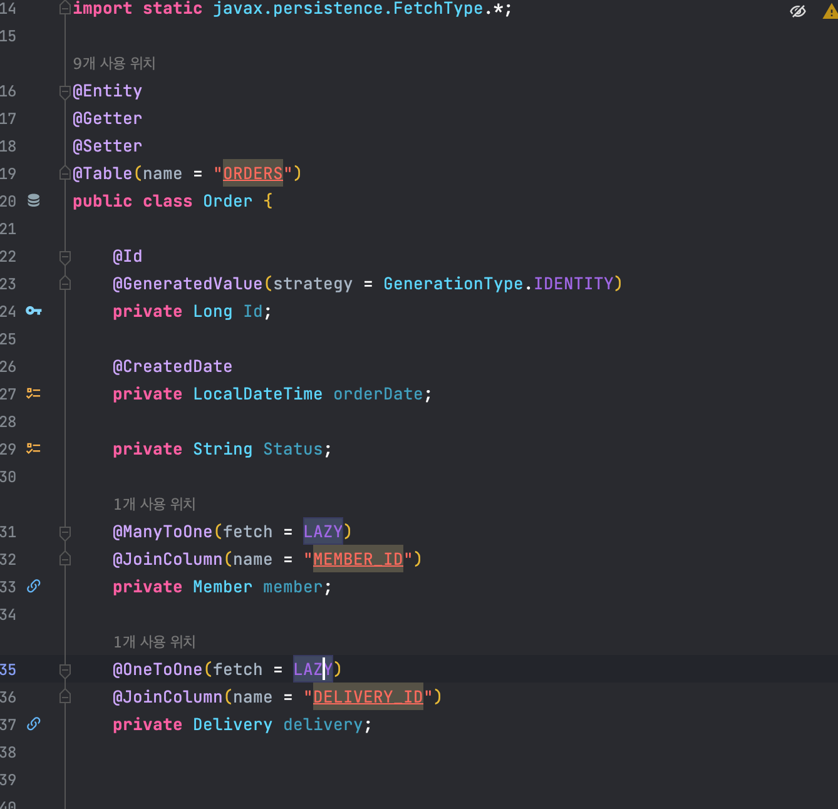The height and width of the screenshot is (809, 838).
Task: Click line number 35 in the gutter
Action: (x=8, y=669)
